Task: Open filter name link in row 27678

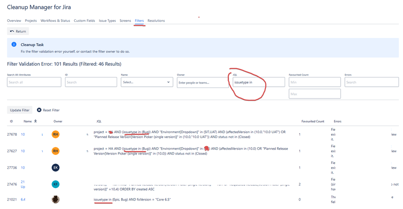Action: (23, 134)
